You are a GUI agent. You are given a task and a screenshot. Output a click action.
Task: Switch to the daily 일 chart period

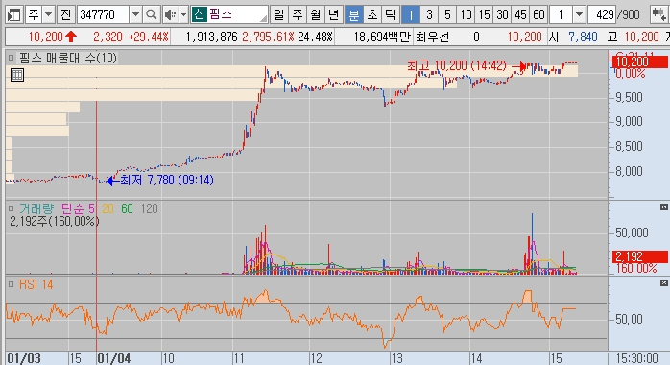(x=278, y=15)
